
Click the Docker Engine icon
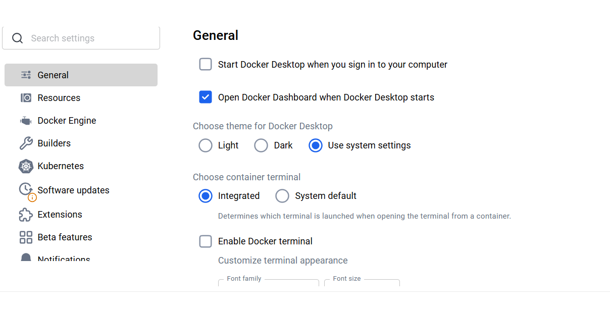coord(26,121)
